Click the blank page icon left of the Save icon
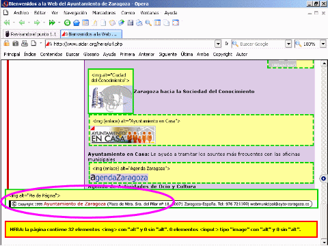Image resolution: width=328 pixels, height=246 pixels. coord(103,23)
